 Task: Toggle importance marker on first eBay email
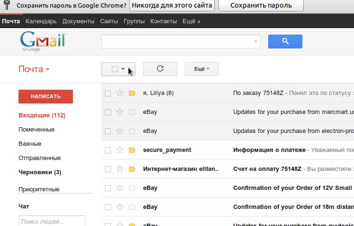[x=132, y=112]
